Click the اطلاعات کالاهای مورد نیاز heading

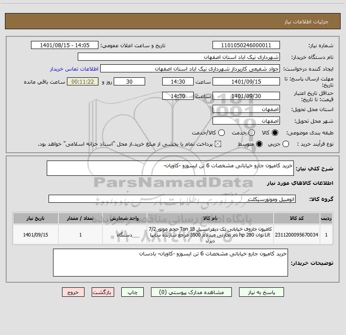pos(300,183)
